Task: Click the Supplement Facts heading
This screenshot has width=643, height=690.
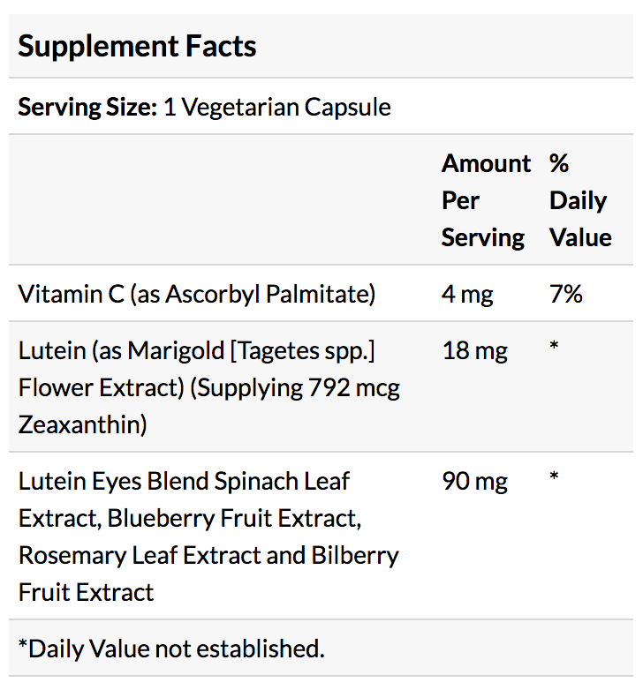Action: click(x=137, y=46)
